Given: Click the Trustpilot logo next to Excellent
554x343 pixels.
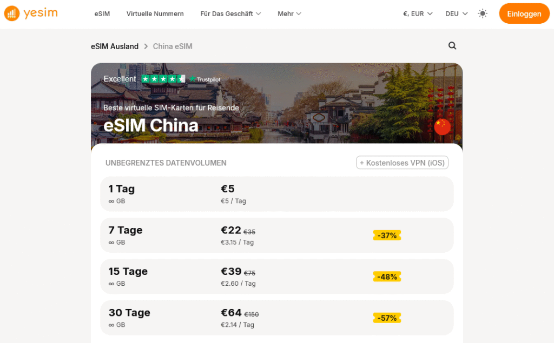Looking at the screenshot, I should 205,79.
